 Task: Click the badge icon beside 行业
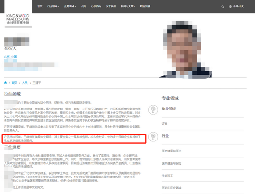(153, 137)
